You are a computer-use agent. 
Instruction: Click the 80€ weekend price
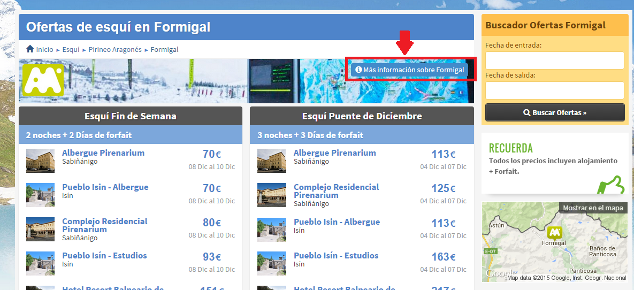pos(212,223)
